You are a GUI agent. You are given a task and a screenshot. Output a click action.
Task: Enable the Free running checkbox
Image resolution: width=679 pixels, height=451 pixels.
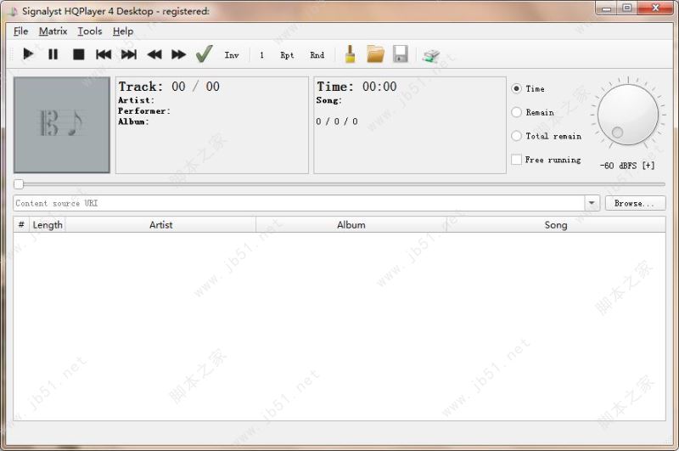[x=516, y=160]
